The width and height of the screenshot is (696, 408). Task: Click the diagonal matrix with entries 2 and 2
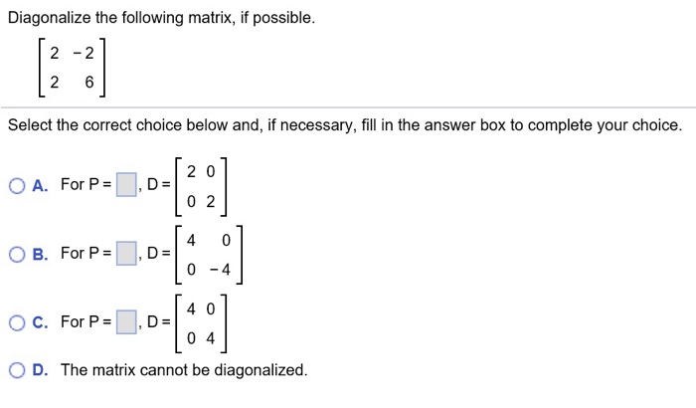(x=201, y=186)
